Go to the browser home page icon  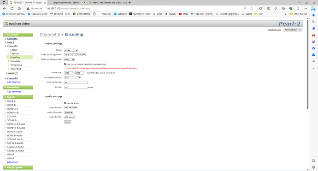(x=19, y=8)
